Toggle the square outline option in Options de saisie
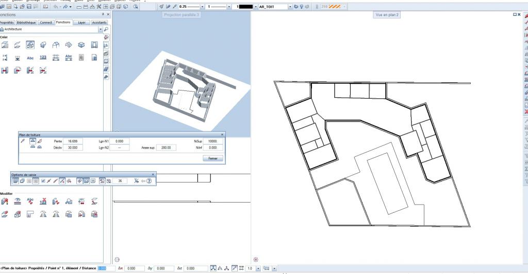 (86, 180)
